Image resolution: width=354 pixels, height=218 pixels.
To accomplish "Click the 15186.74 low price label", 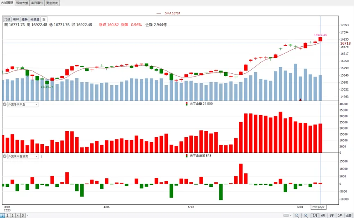I will tap(47, 86).
